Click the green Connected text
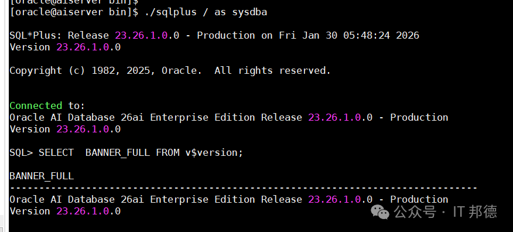 pos(36,105)
